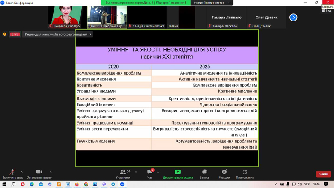Open Настройки просмотра dropdown
Screen dimensions: 334x188
click(212, 3)
